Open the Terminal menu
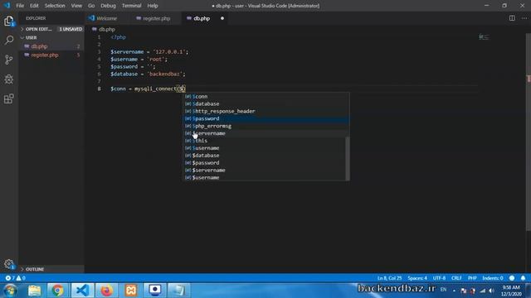531x298 pixels. click(131, 6)
